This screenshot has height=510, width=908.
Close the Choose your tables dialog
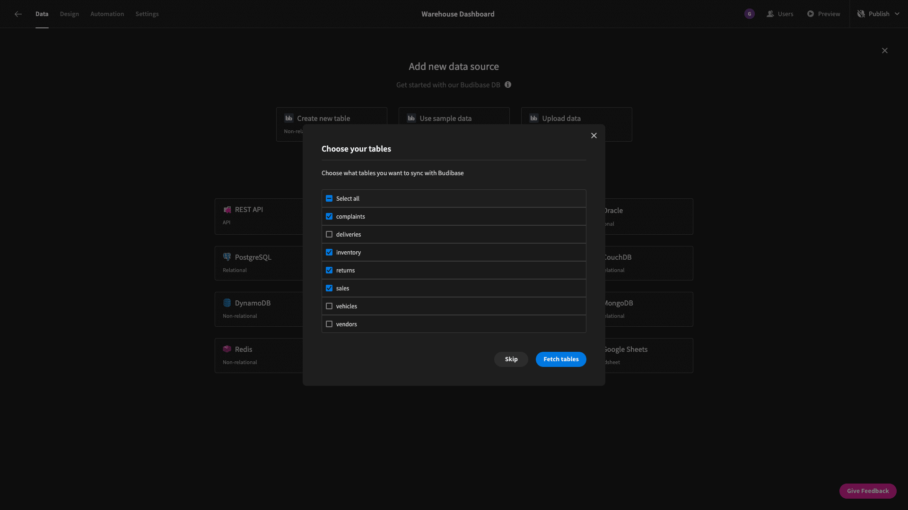point(594,136)
